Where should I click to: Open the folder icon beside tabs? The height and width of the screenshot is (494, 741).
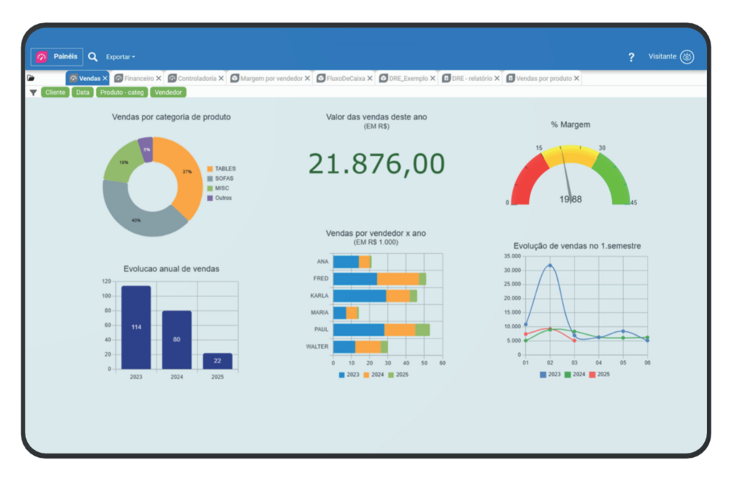coord(31,78)
